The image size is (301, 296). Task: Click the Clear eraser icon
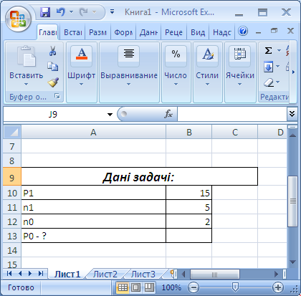[x=269, y=82]
